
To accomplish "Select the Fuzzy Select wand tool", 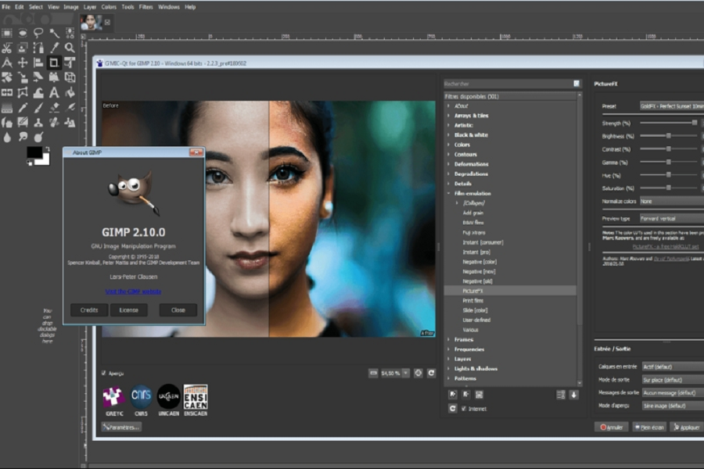I will [x=54, y=33].
